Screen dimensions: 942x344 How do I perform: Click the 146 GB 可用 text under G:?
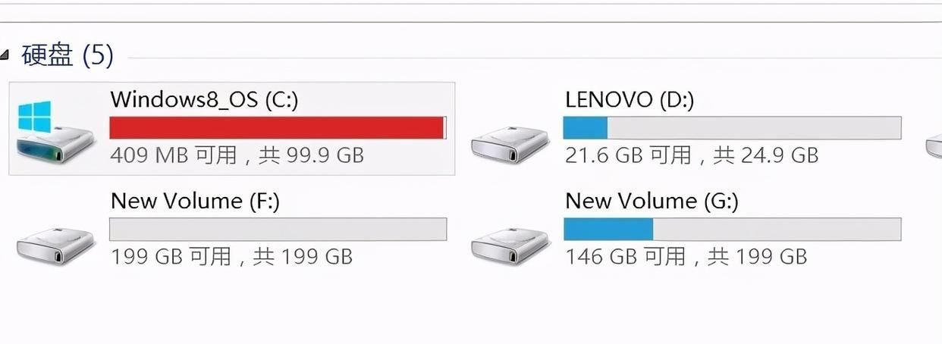click(x=625, y=256)
